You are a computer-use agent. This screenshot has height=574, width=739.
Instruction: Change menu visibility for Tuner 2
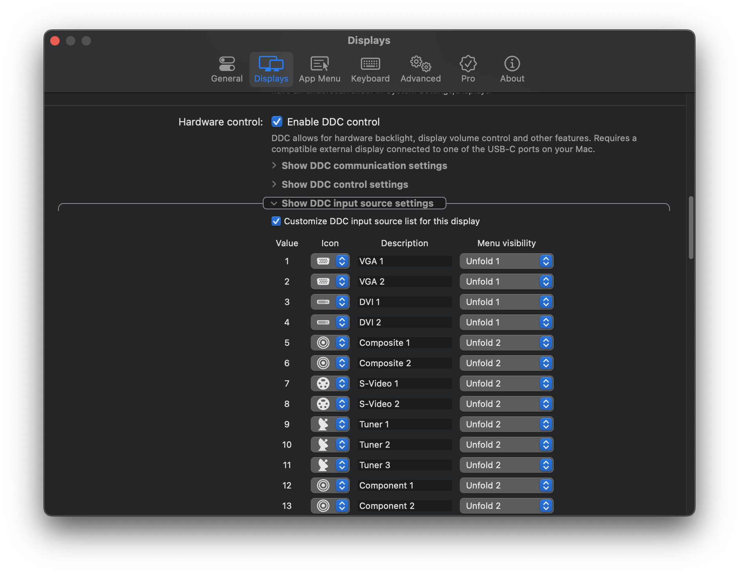pos(506,444)
